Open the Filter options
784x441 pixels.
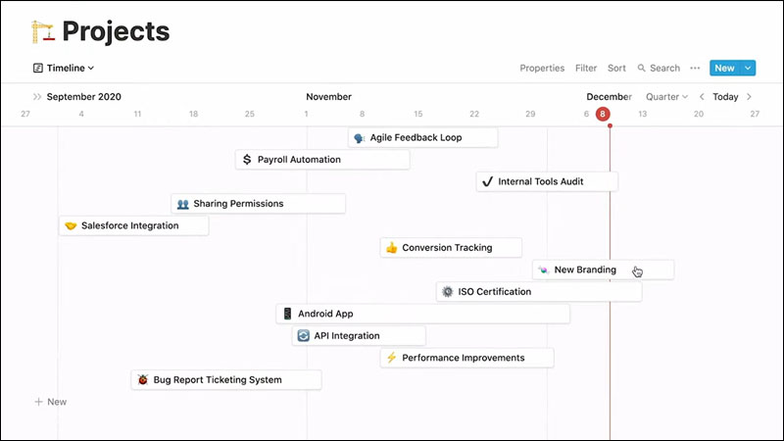(x=586, y=68)
